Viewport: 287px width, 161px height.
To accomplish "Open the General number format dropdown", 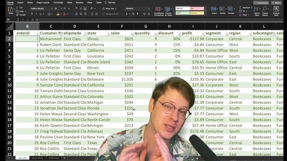I will click(138, 8).
